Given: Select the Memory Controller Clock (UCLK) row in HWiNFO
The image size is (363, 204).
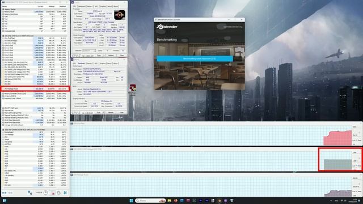Looking at the screenshot, I should [x=35, y=93].
